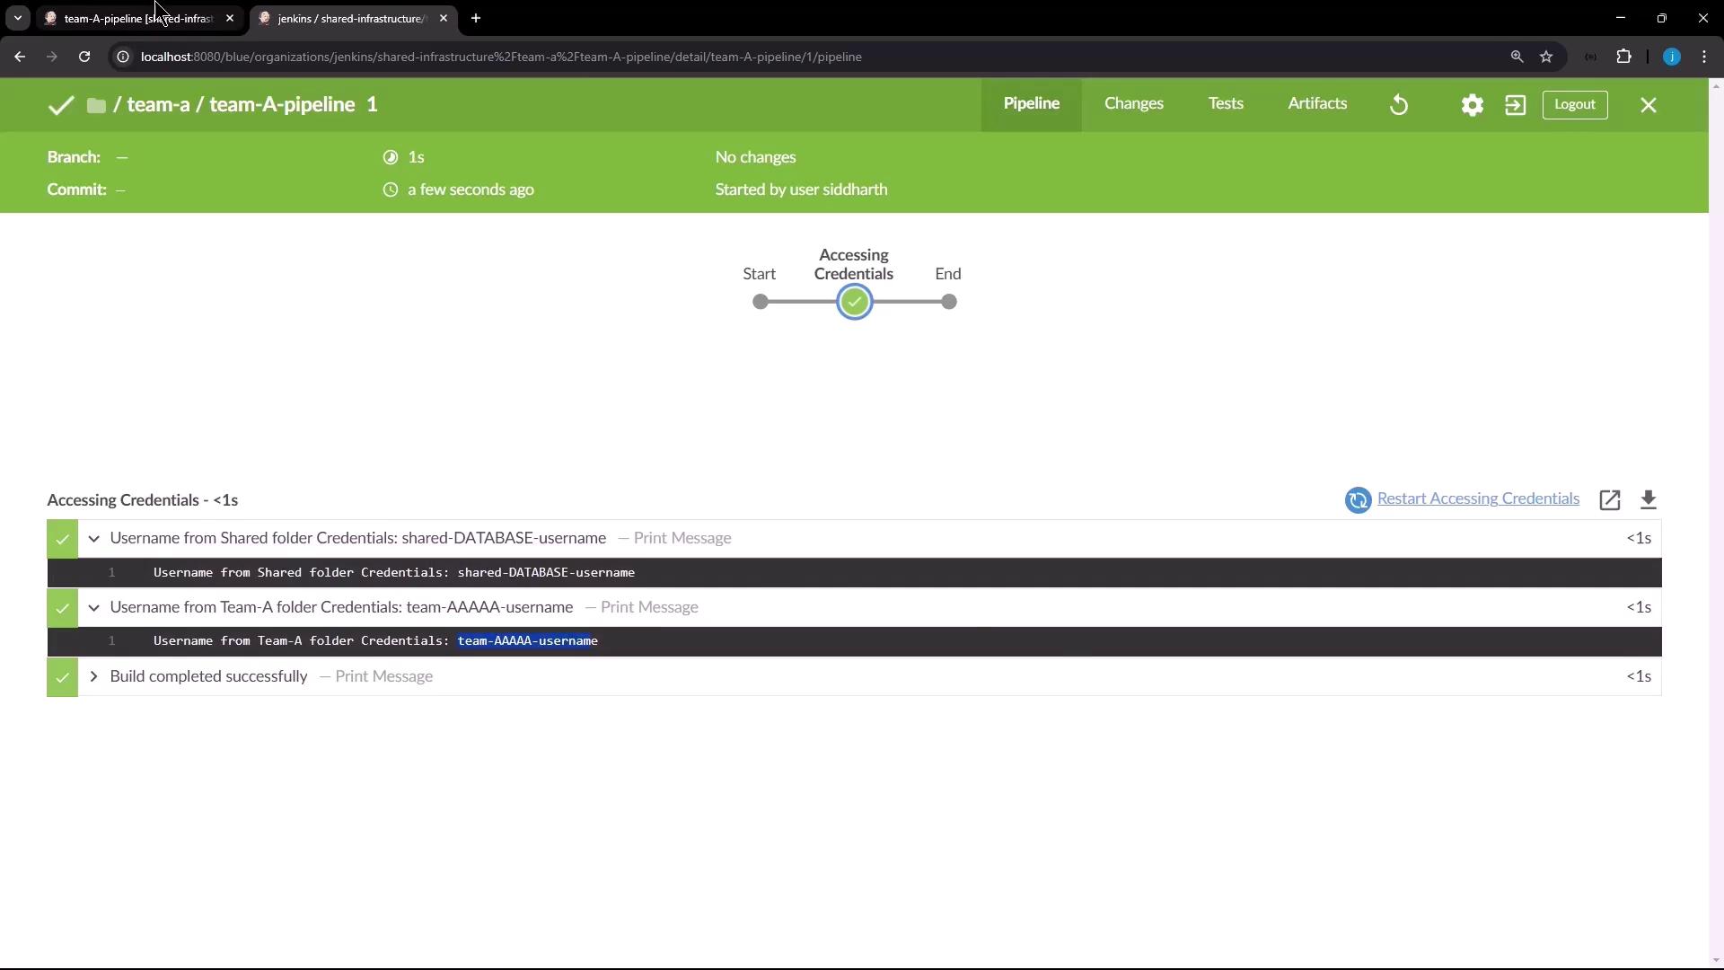Click green status check for Build completed step
Viewport: 1724px width, 970px height.
(x=62, y=677)
